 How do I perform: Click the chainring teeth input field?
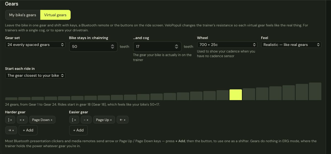point(93,46)
